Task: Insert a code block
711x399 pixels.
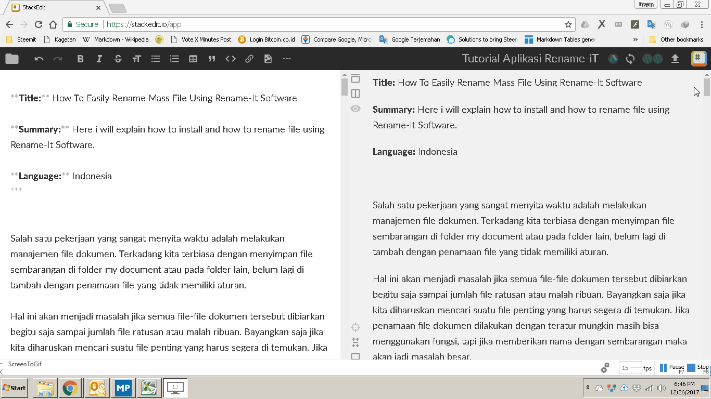Action: (x=231, y=59)
